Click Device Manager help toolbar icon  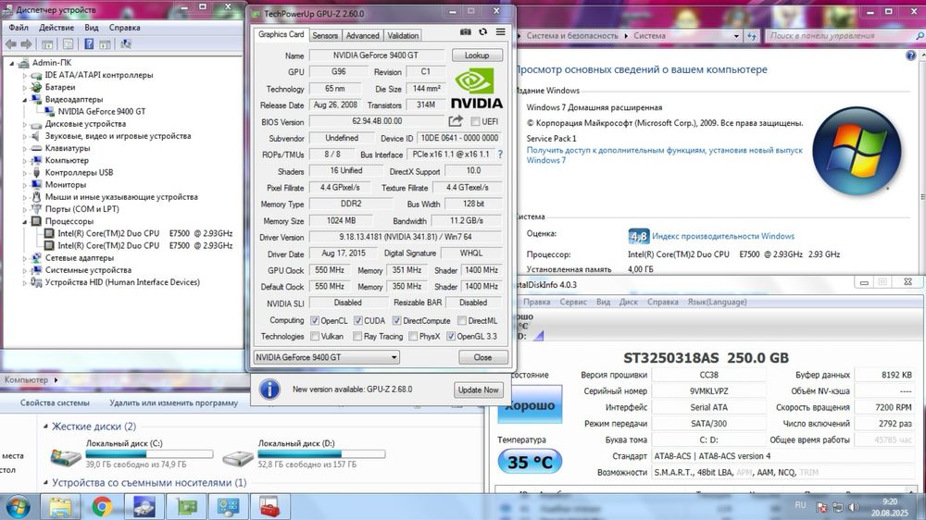[x=89, y=44]
